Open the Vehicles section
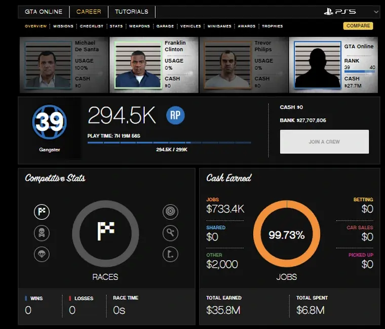Image resolution: width=385 pixels, height=329 pixels. (x=190, y=26)
